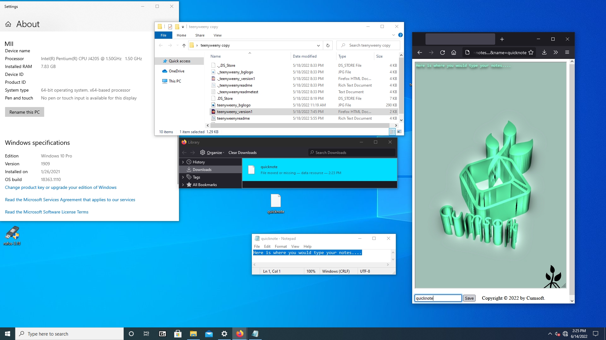606x340 pixels.
Task: Bookmark page with star icon
Action: click(531, 53)
